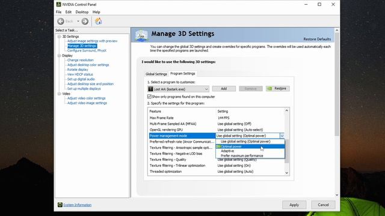Viewport: 385px width, 216px height.
Task: Select Texture filtering - Negative LOD bias row
Action: (182, 154)
